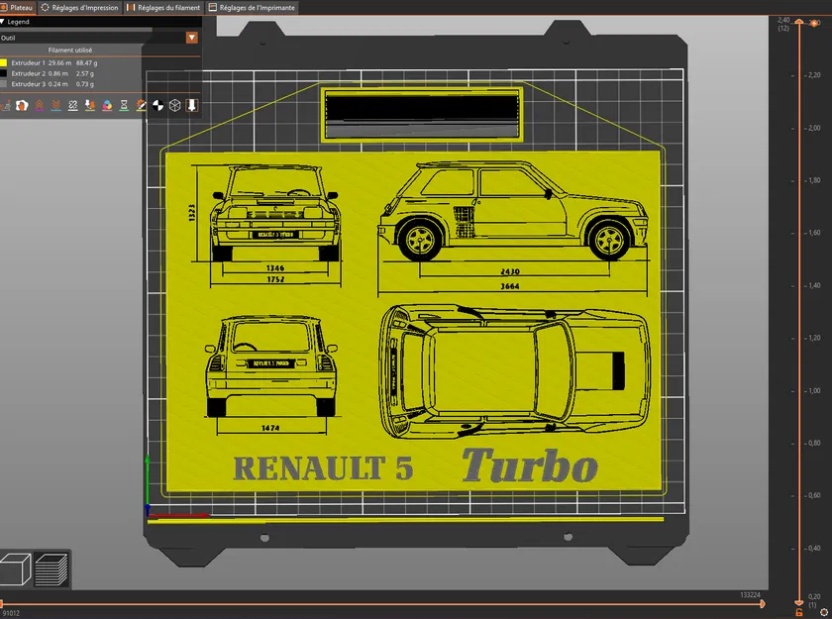The width and height of the screenshot is (832, 619).
Task: Toggle deretractions (unretractions) display icon
Action: pyautogui.click(x=55, y=105)
